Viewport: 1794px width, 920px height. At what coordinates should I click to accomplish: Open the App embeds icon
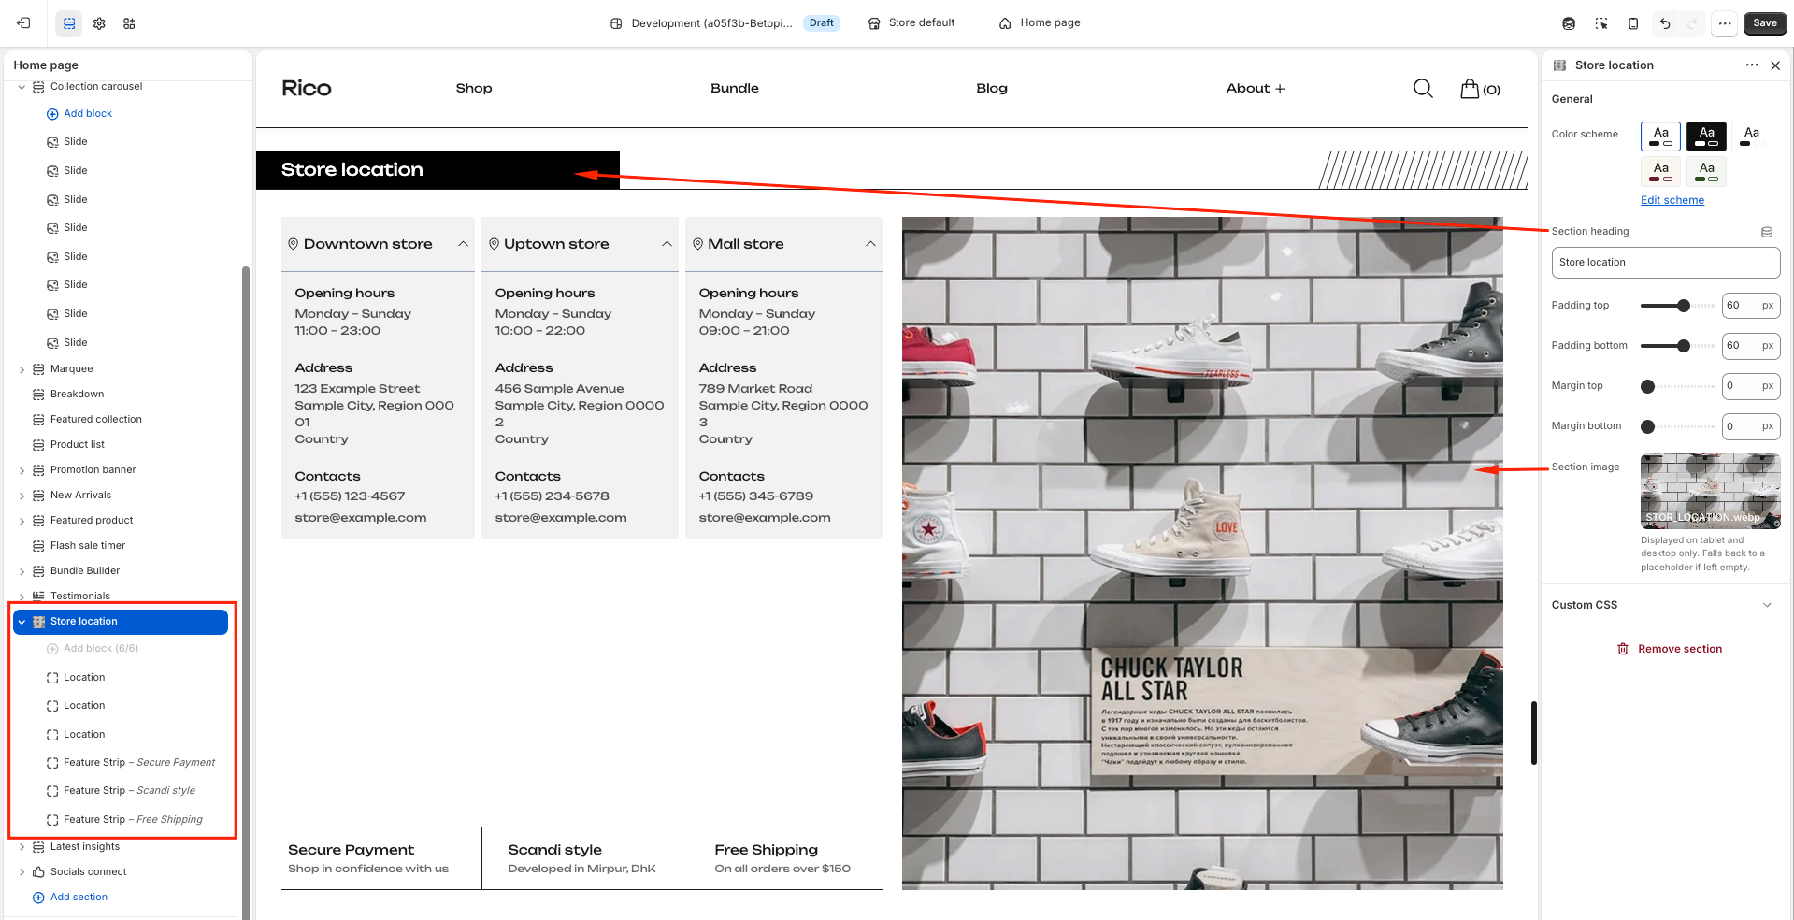click(x=129, y=23)
